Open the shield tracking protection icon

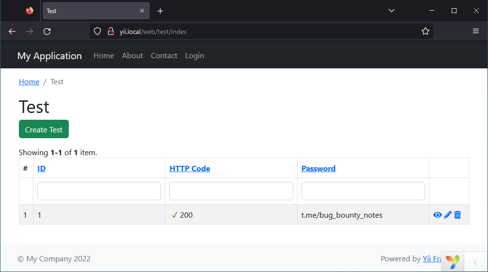pos(97,31)
